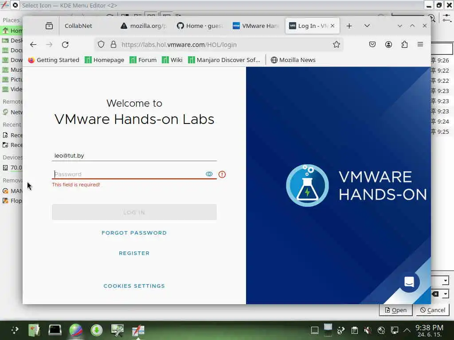Screen dimensions: 454x340
Task: Launch the terminal from the taskbar
Action: point(55,330)
